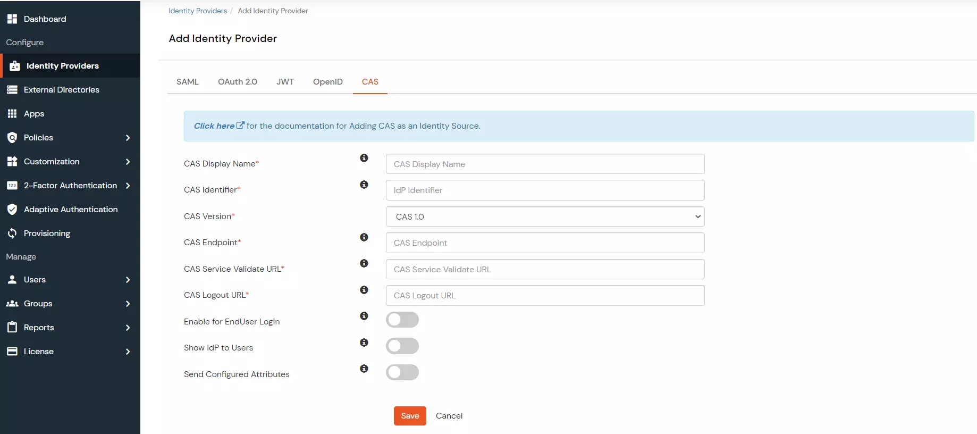Focus the CAS Logout URL field
This screenshot has width=977, height=434.
tap(545, 296)
